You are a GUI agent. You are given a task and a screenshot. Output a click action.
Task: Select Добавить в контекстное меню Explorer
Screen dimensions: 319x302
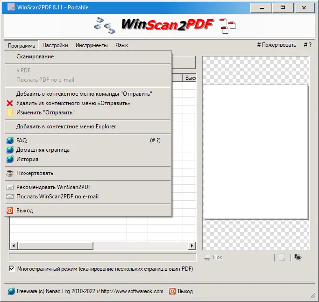point(88,126)
